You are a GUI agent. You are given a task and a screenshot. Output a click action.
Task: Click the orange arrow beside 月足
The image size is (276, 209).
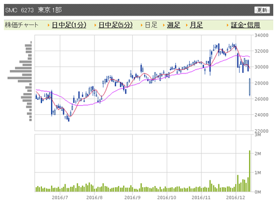tap(186, 25)
